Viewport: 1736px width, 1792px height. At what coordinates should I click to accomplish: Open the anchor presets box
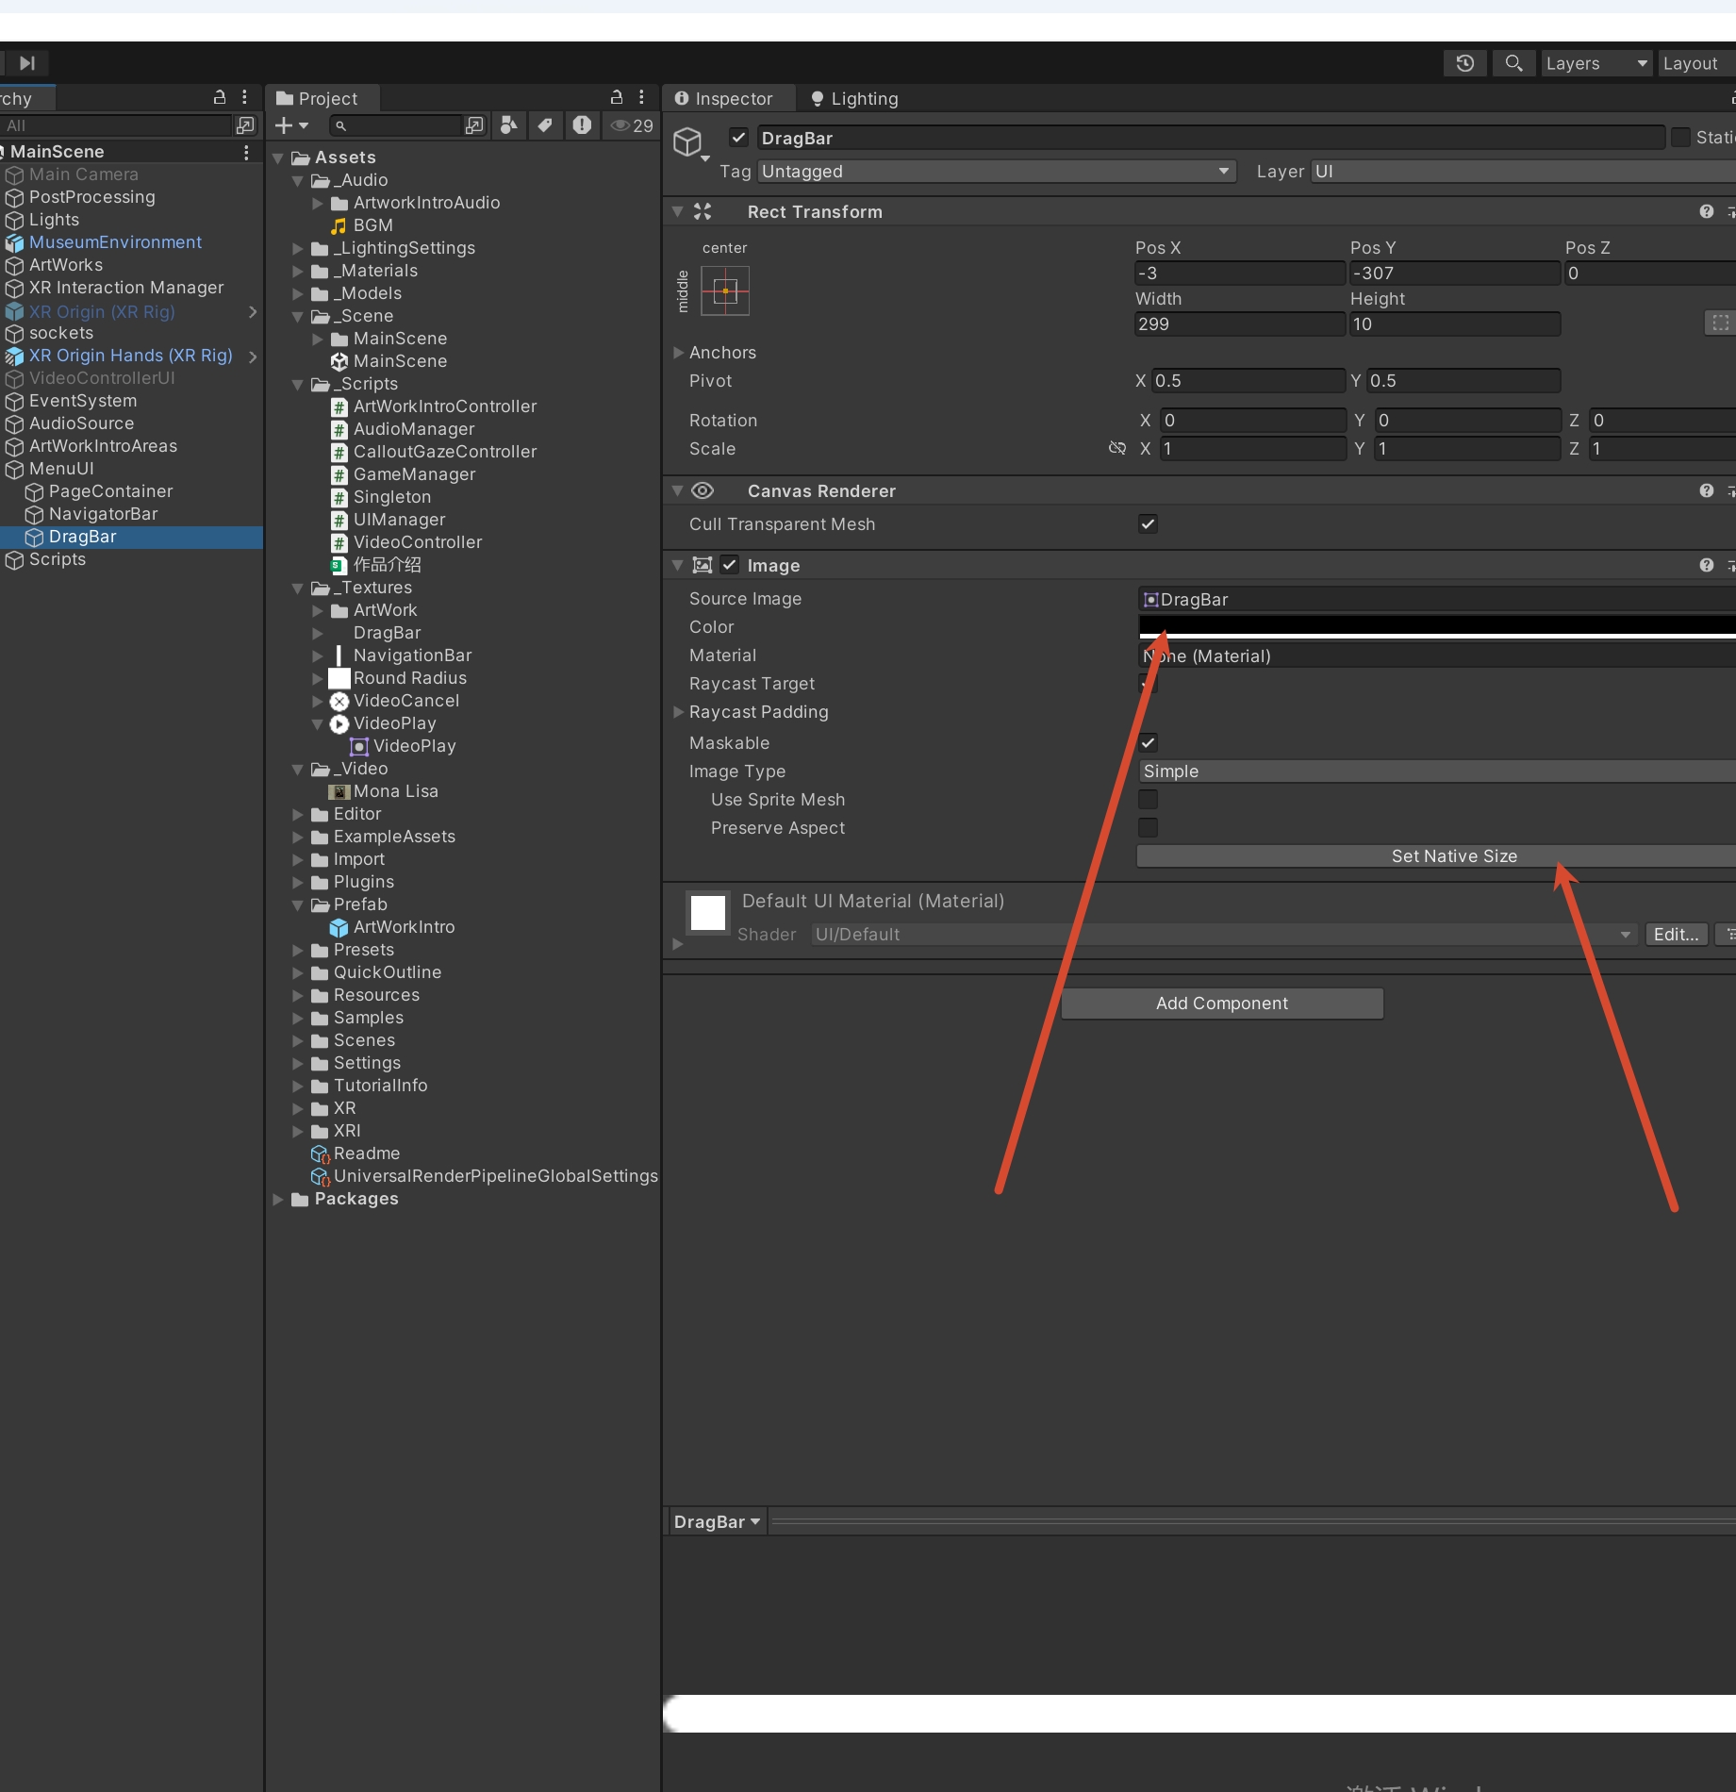click(x=725, y=290)
